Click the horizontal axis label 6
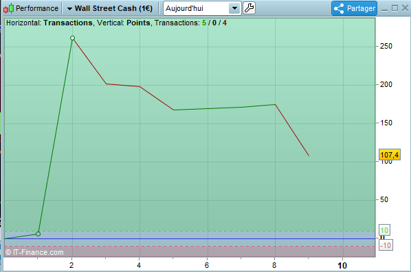 tap(207, 265)
